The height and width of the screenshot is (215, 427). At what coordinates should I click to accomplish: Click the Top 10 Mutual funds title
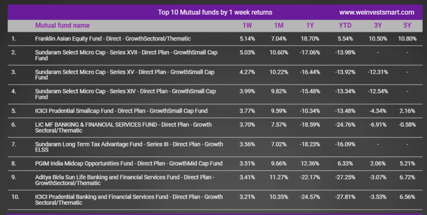coord(215,12)
